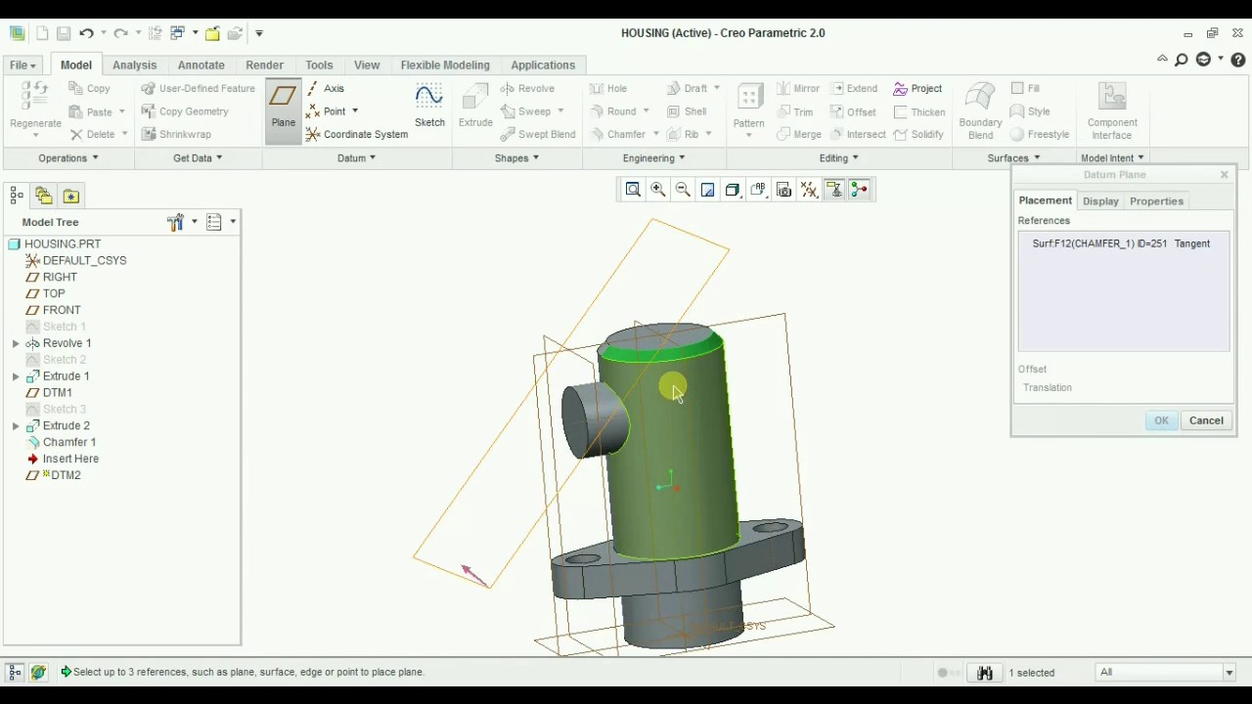Click the Save icon in quick access

tap(63, 33)
